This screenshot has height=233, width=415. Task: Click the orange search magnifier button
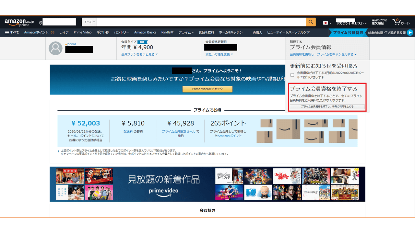pyautogui.click(x=310, y=22)
